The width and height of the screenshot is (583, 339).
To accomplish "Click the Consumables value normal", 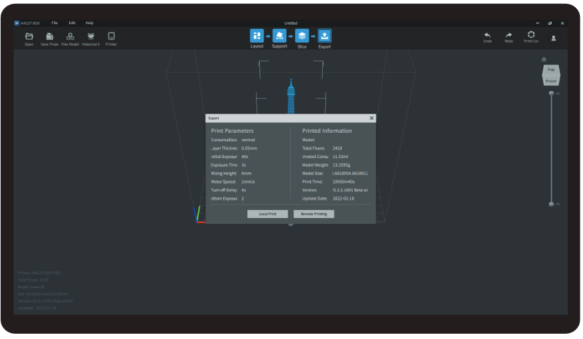I will click(x=248, y=140).
